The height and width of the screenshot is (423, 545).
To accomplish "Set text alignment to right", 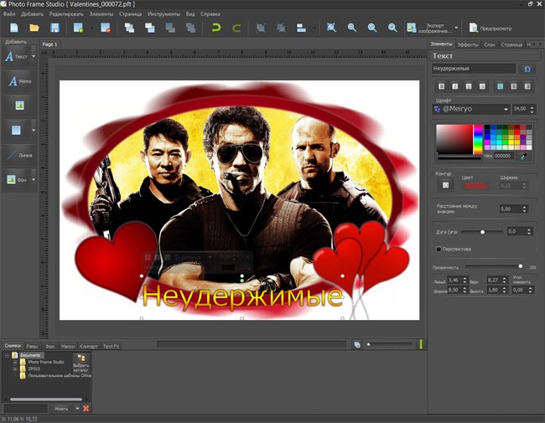I will [527, 86].
